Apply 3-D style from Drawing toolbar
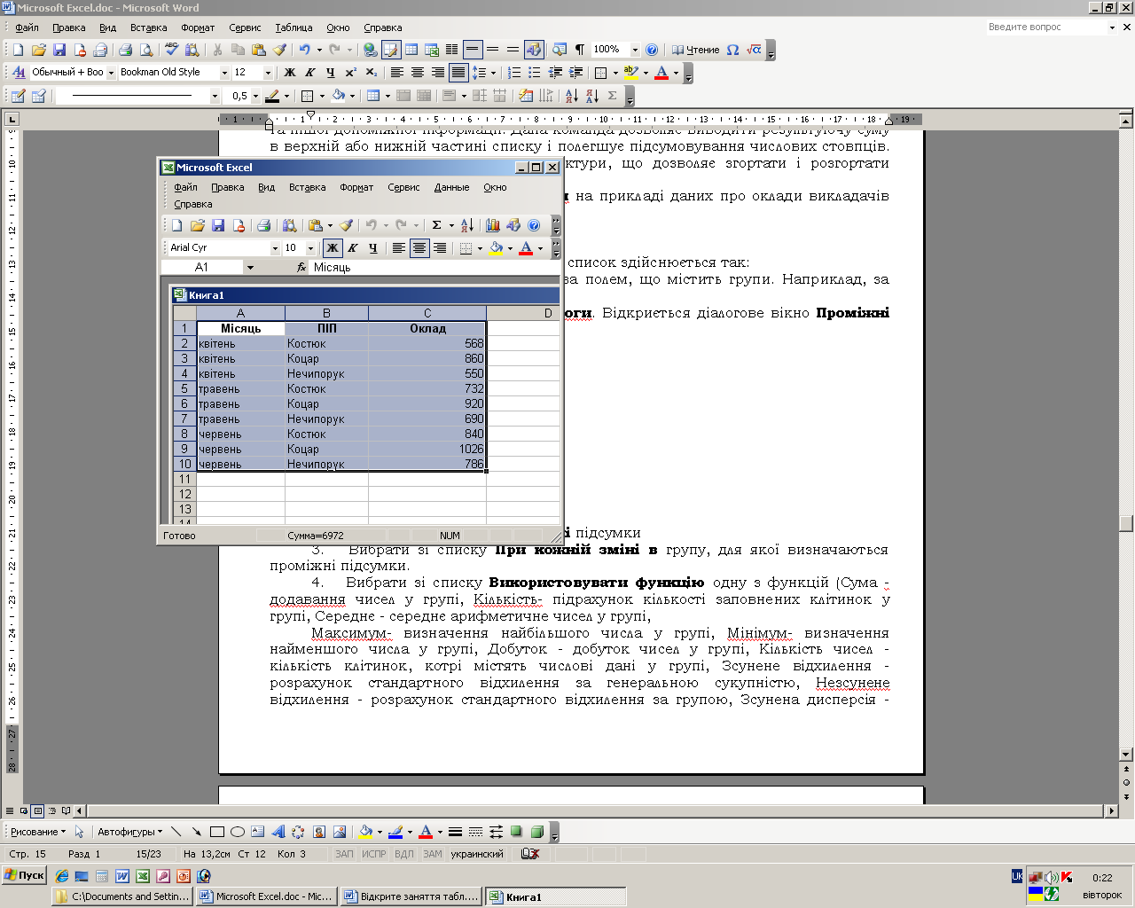Viewport: 1135px width, 908px height. pos(537,832)
